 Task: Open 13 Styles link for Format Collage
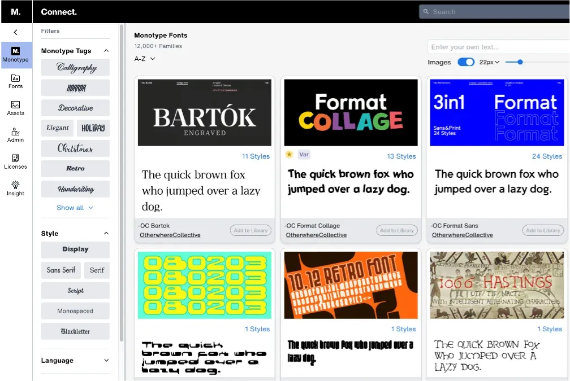point(401,156)
